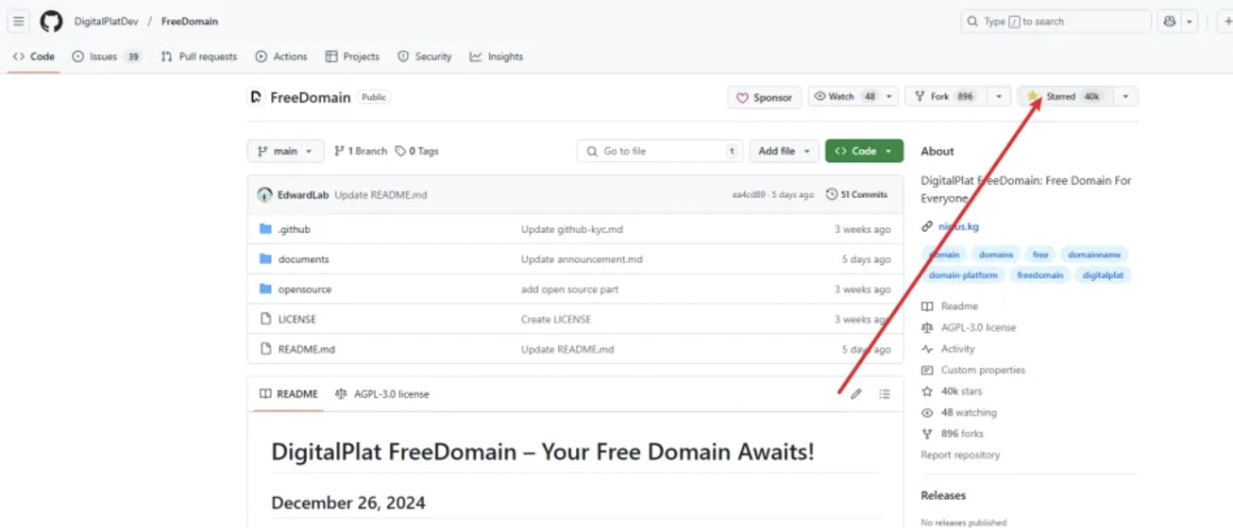
Task: Click the Copilot icon in header
Action: click(x=1170, y=21)
